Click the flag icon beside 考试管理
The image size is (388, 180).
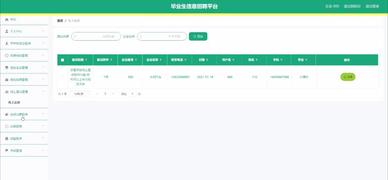7,151
